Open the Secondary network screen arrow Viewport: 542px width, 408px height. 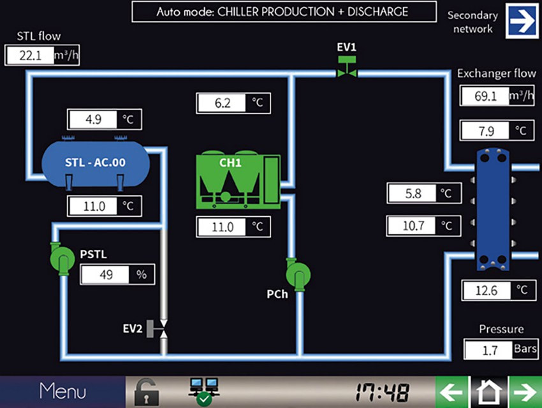tap(522, 22)
